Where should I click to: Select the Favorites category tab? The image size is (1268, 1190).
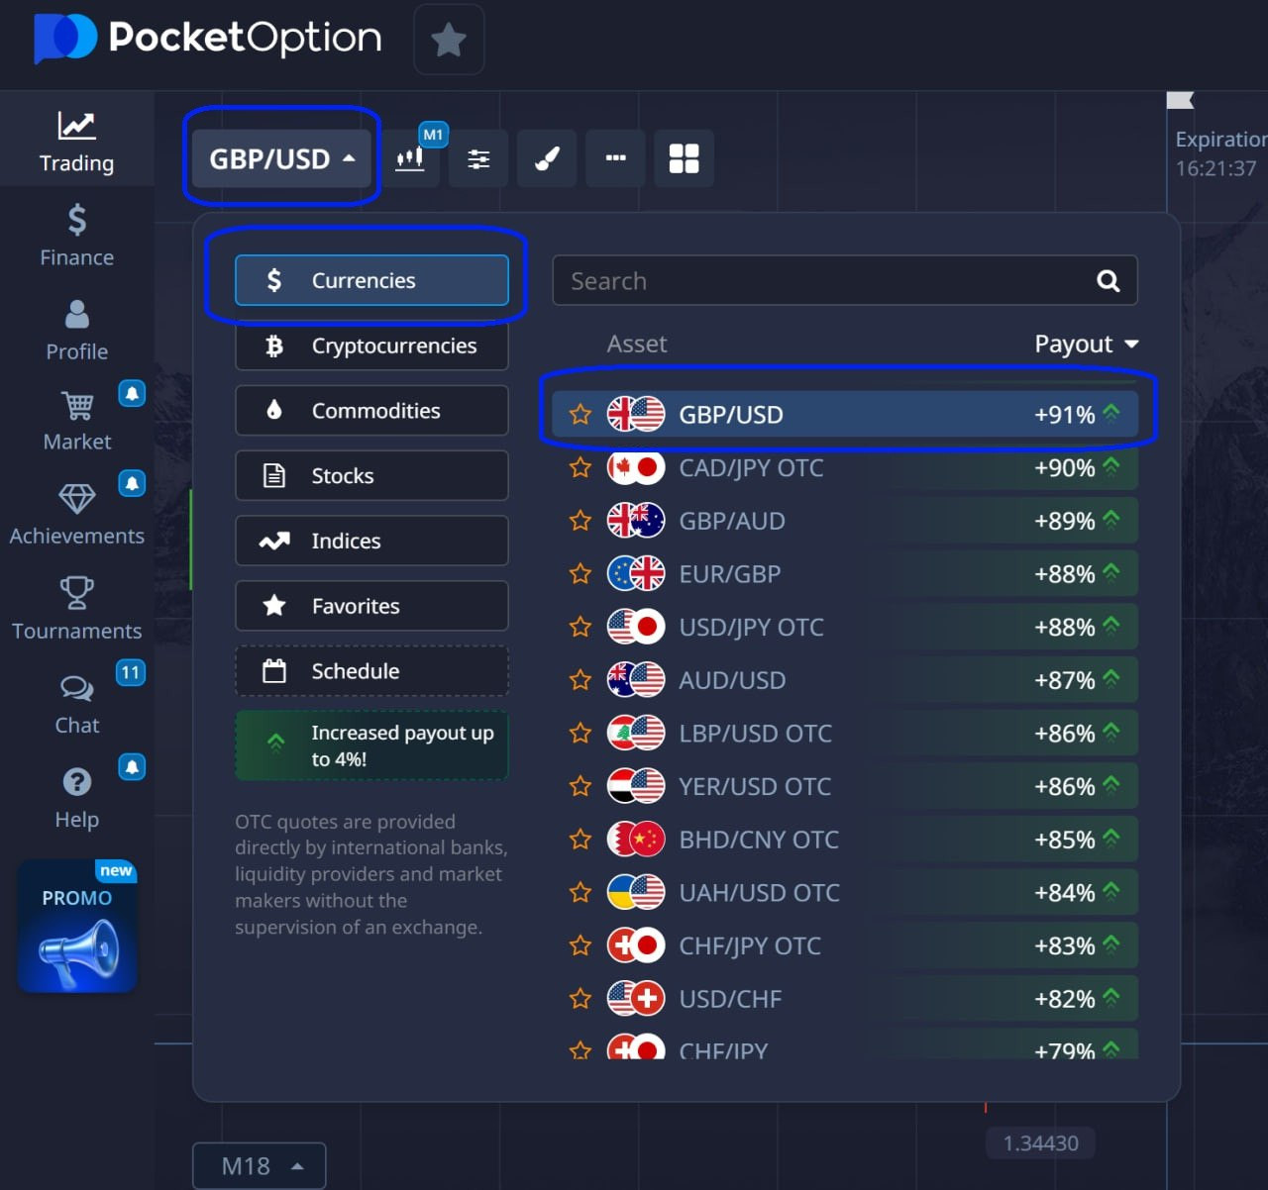click(371, 606)
